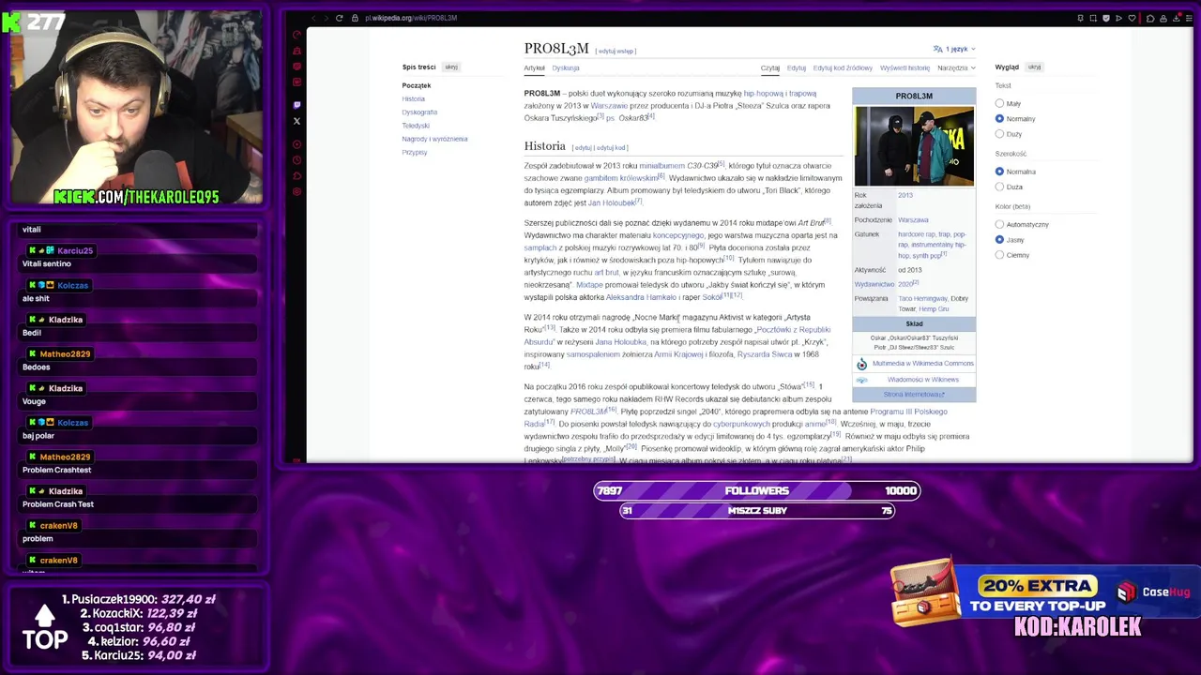Open Twitch from the browser sidebar
1201x675 pixels.
[297, 105]
